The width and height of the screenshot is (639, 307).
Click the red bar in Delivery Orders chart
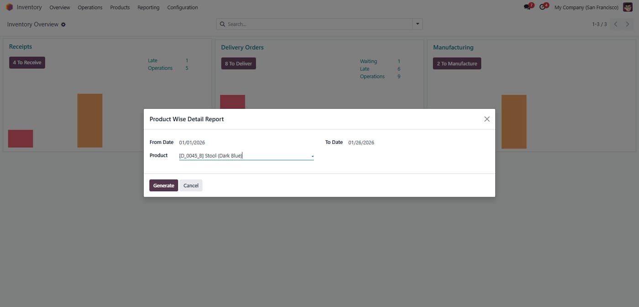pos(233,102)
